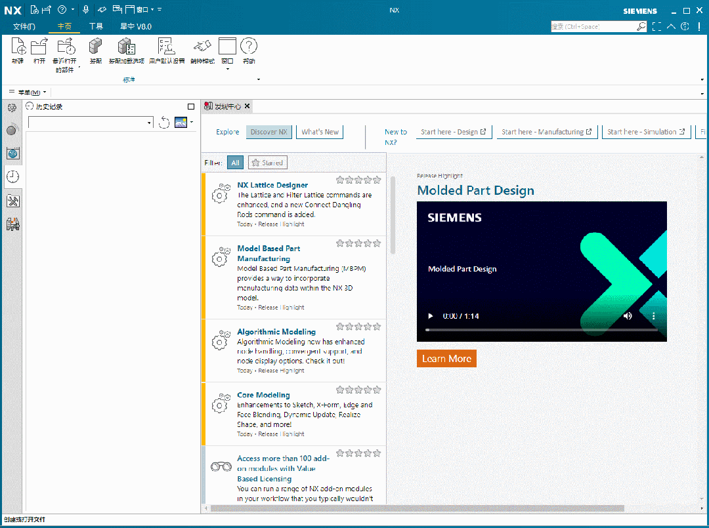Select the All filter
The image size is (709, 528).
point(235,163)
